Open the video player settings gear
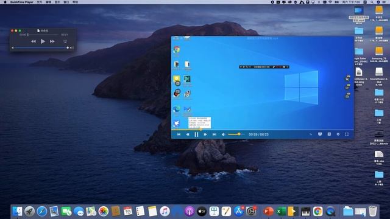390x219 pixels. coord(338,134)
